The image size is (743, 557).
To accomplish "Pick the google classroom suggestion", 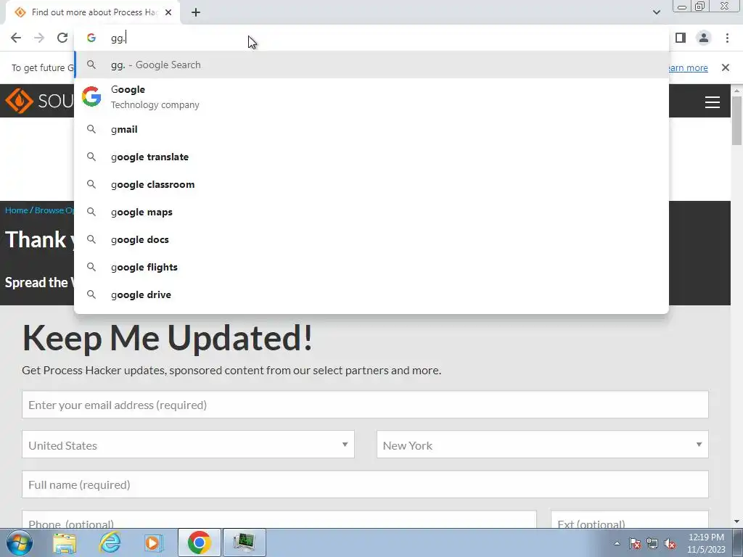I will pos(371,184).
